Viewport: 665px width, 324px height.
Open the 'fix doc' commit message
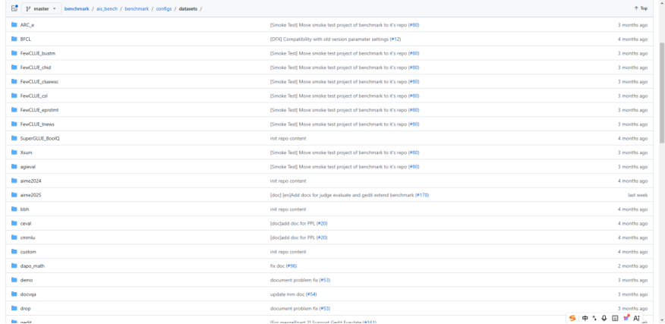click(277, 266)
